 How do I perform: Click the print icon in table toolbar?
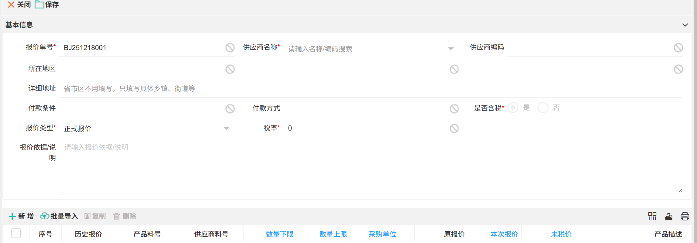[685, 216]
